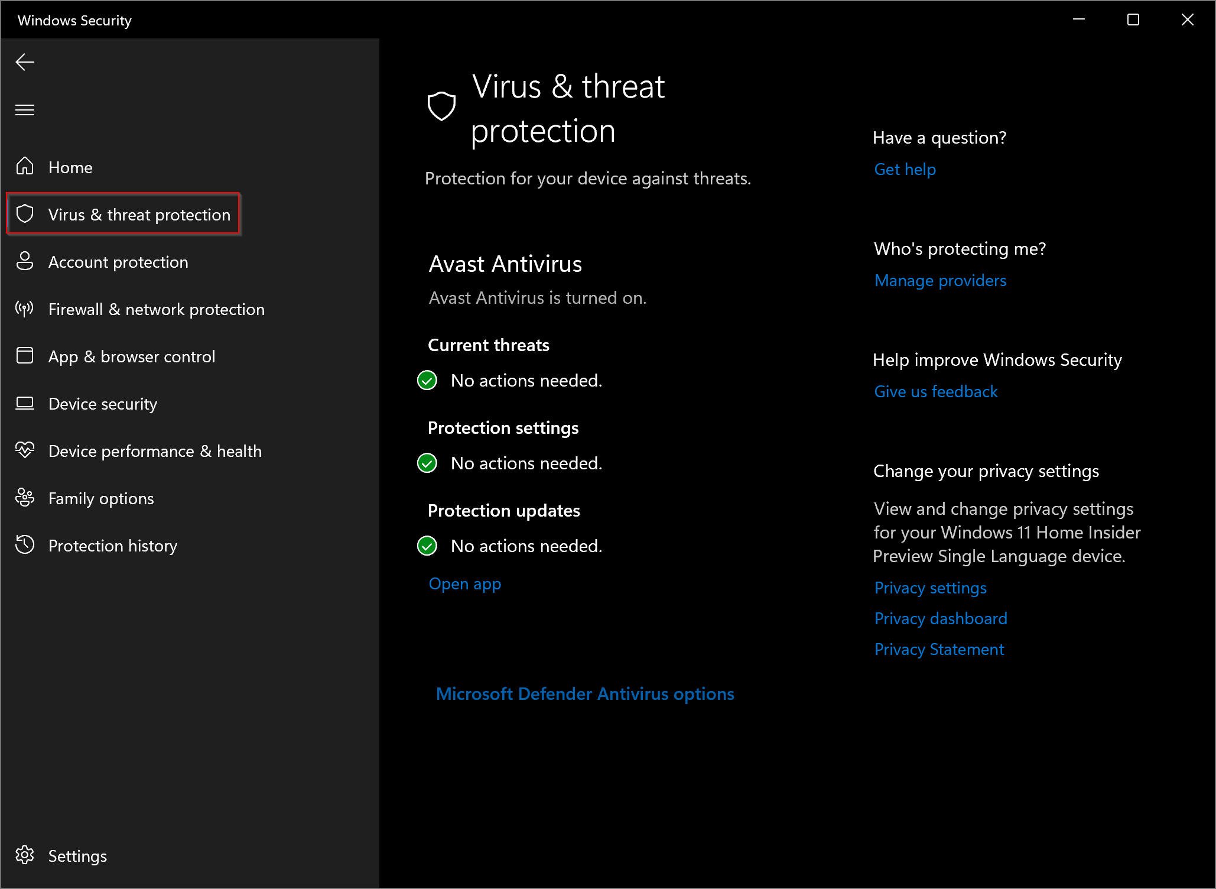Click the Account protection person icon
This screenshot has height=889, width=1216.
(x=25, y=261)
